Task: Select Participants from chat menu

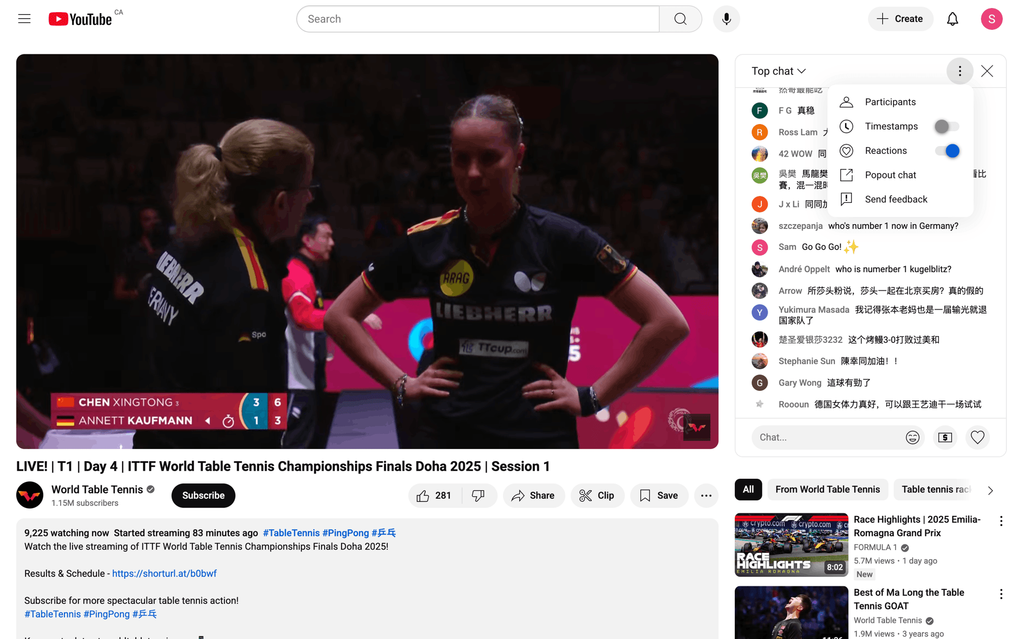Action: click(900, 102)
